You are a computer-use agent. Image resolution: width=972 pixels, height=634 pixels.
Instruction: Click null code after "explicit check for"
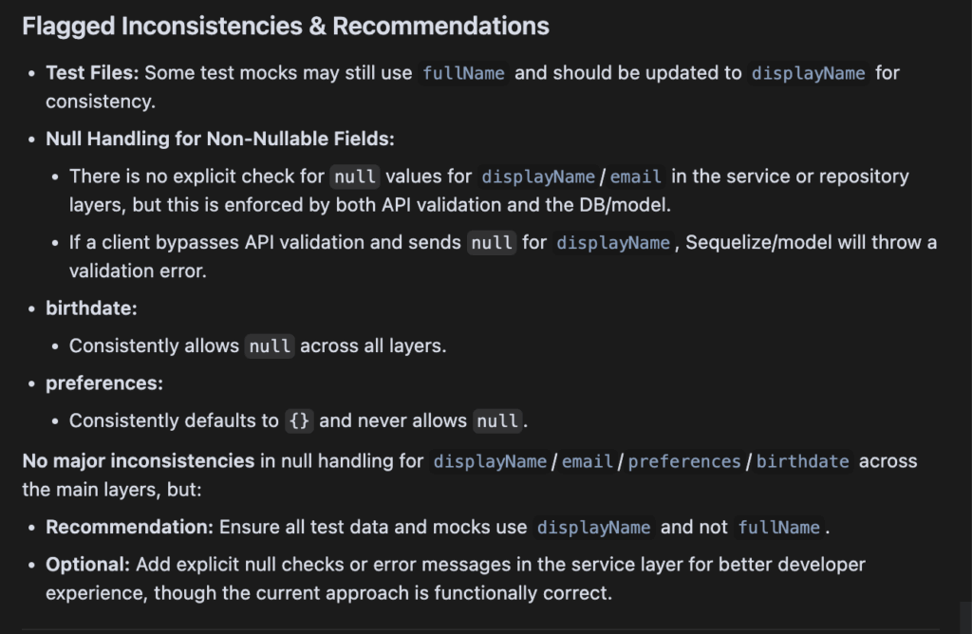click(354, 177)
